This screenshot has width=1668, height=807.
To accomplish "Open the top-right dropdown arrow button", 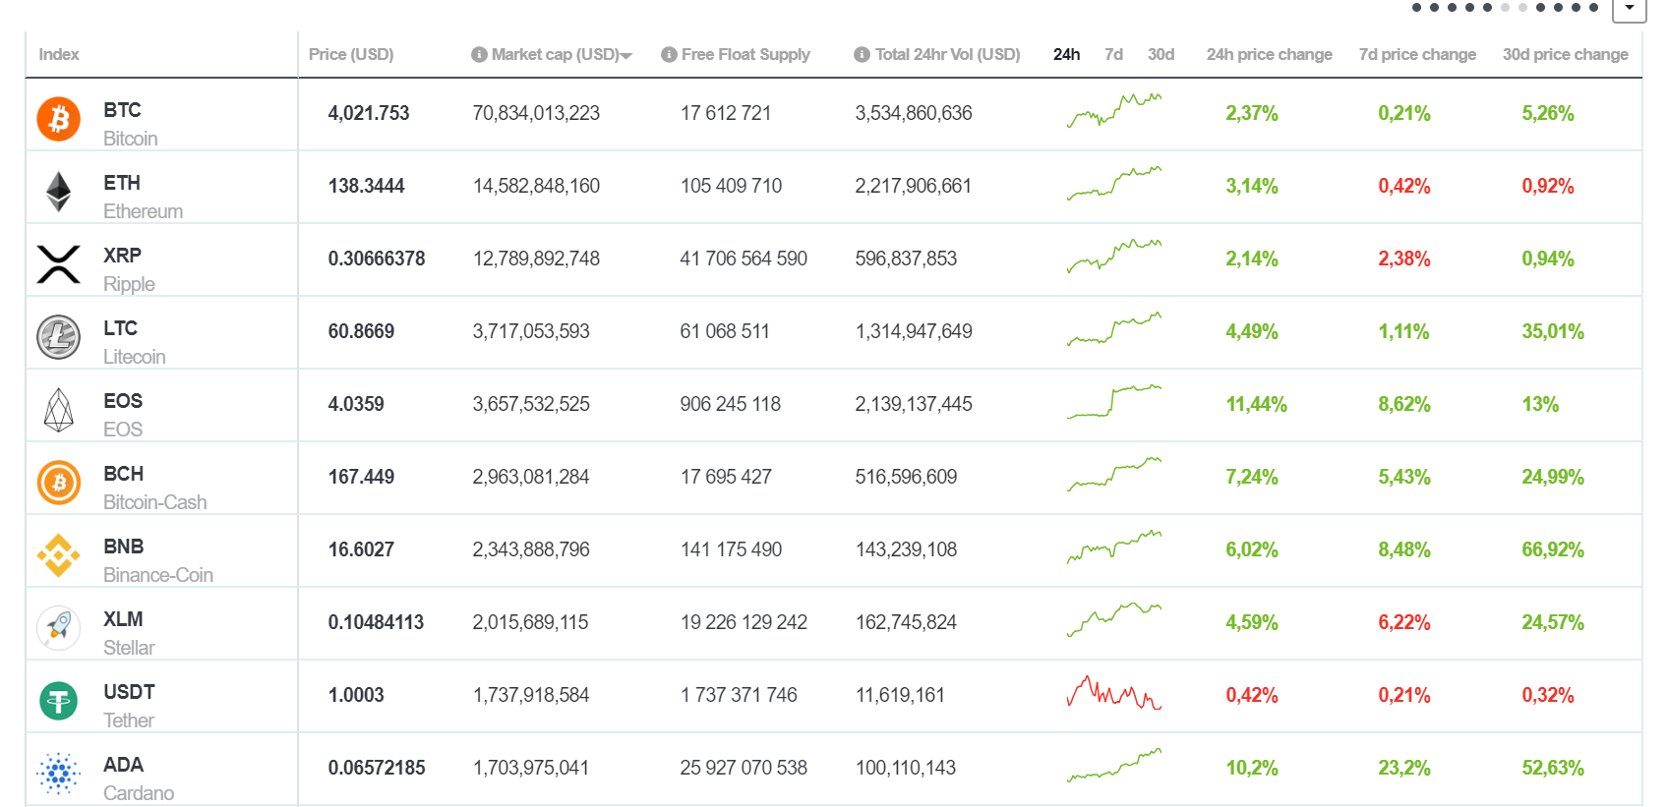I will point(1630,8).
